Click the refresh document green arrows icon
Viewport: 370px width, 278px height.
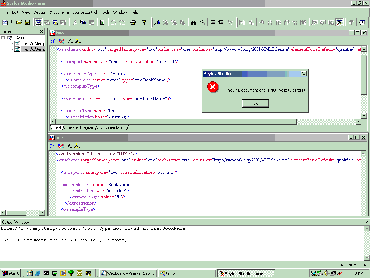click(x=102, y=22)
